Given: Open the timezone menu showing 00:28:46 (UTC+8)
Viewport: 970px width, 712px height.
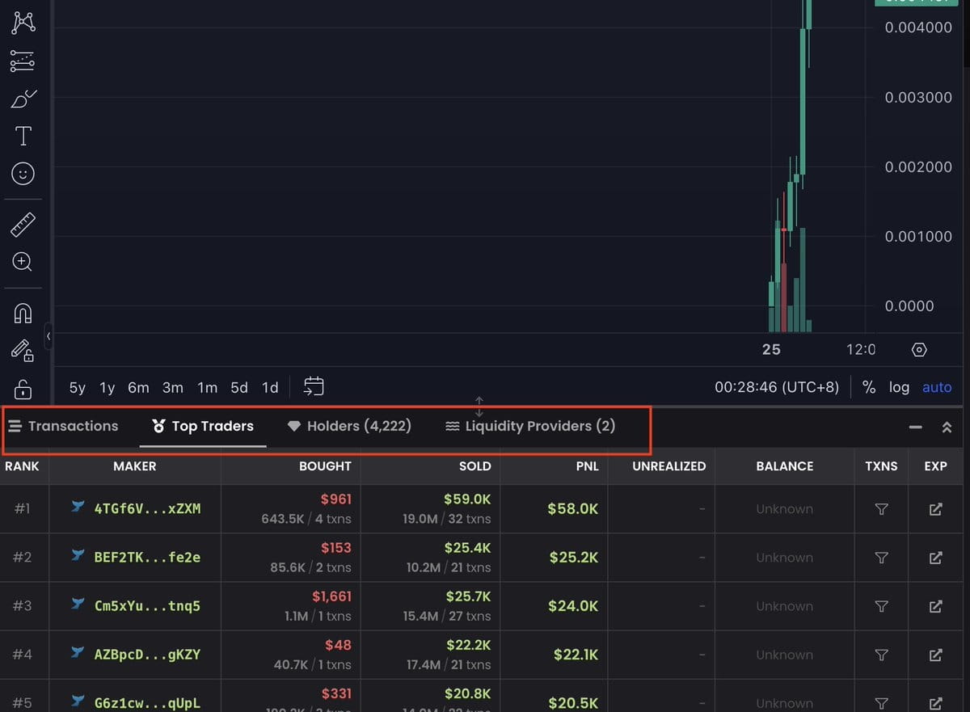Looking at the screenshot, I should coord(777,388).
